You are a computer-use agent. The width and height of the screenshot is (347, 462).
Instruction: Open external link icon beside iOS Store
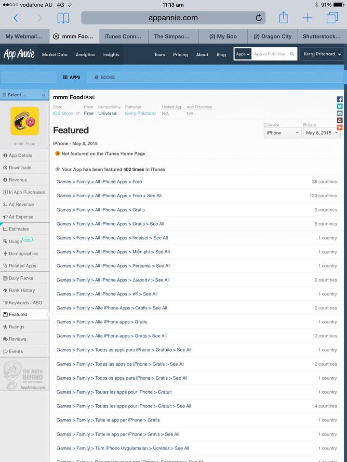pos(77,114)
